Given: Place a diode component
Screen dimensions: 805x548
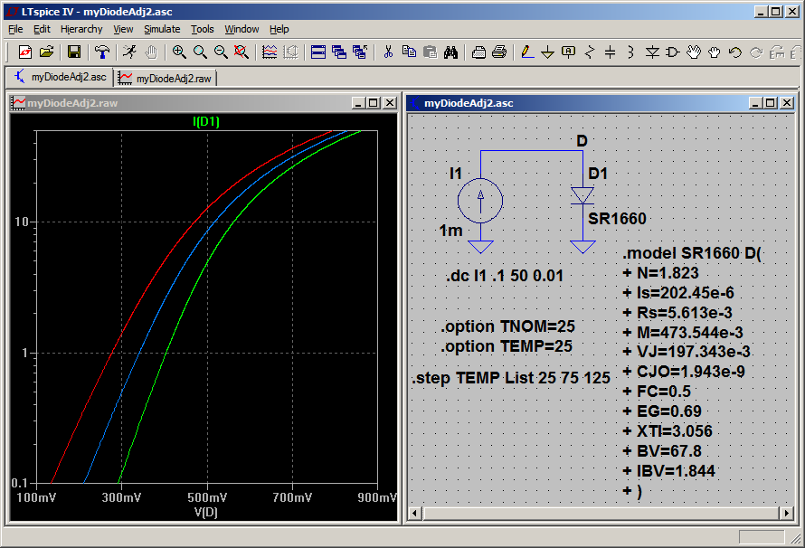Looking at the screenshot, I should [652, 52].
